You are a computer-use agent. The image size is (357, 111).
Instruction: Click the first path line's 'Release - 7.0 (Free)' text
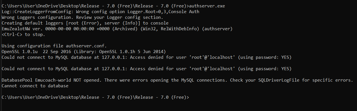click(107, 6)
